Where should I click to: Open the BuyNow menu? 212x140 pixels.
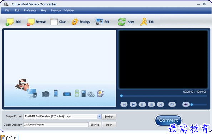56,11
